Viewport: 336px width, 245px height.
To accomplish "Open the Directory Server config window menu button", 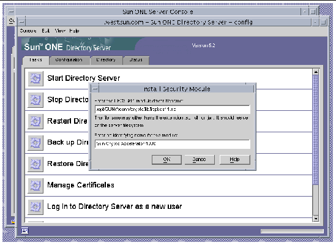I will pyautogui.click(x=21, y=22).
